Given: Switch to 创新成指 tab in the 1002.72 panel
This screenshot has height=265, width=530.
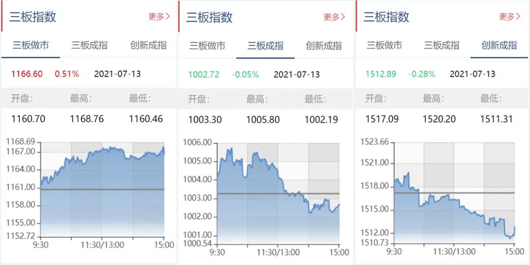Looking at the screenshot, I should (x=324, y=46).
